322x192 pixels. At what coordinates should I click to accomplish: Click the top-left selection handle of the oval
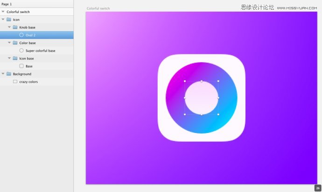tap(185, 81)
